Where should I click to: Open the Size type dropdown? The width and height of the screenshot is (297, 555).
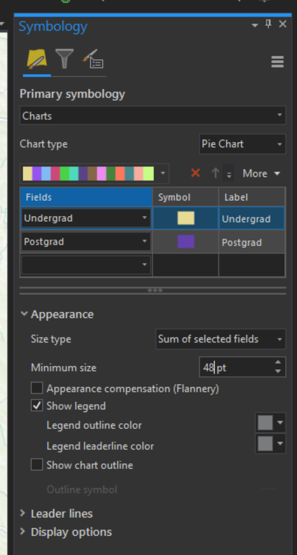pos(220,339)
